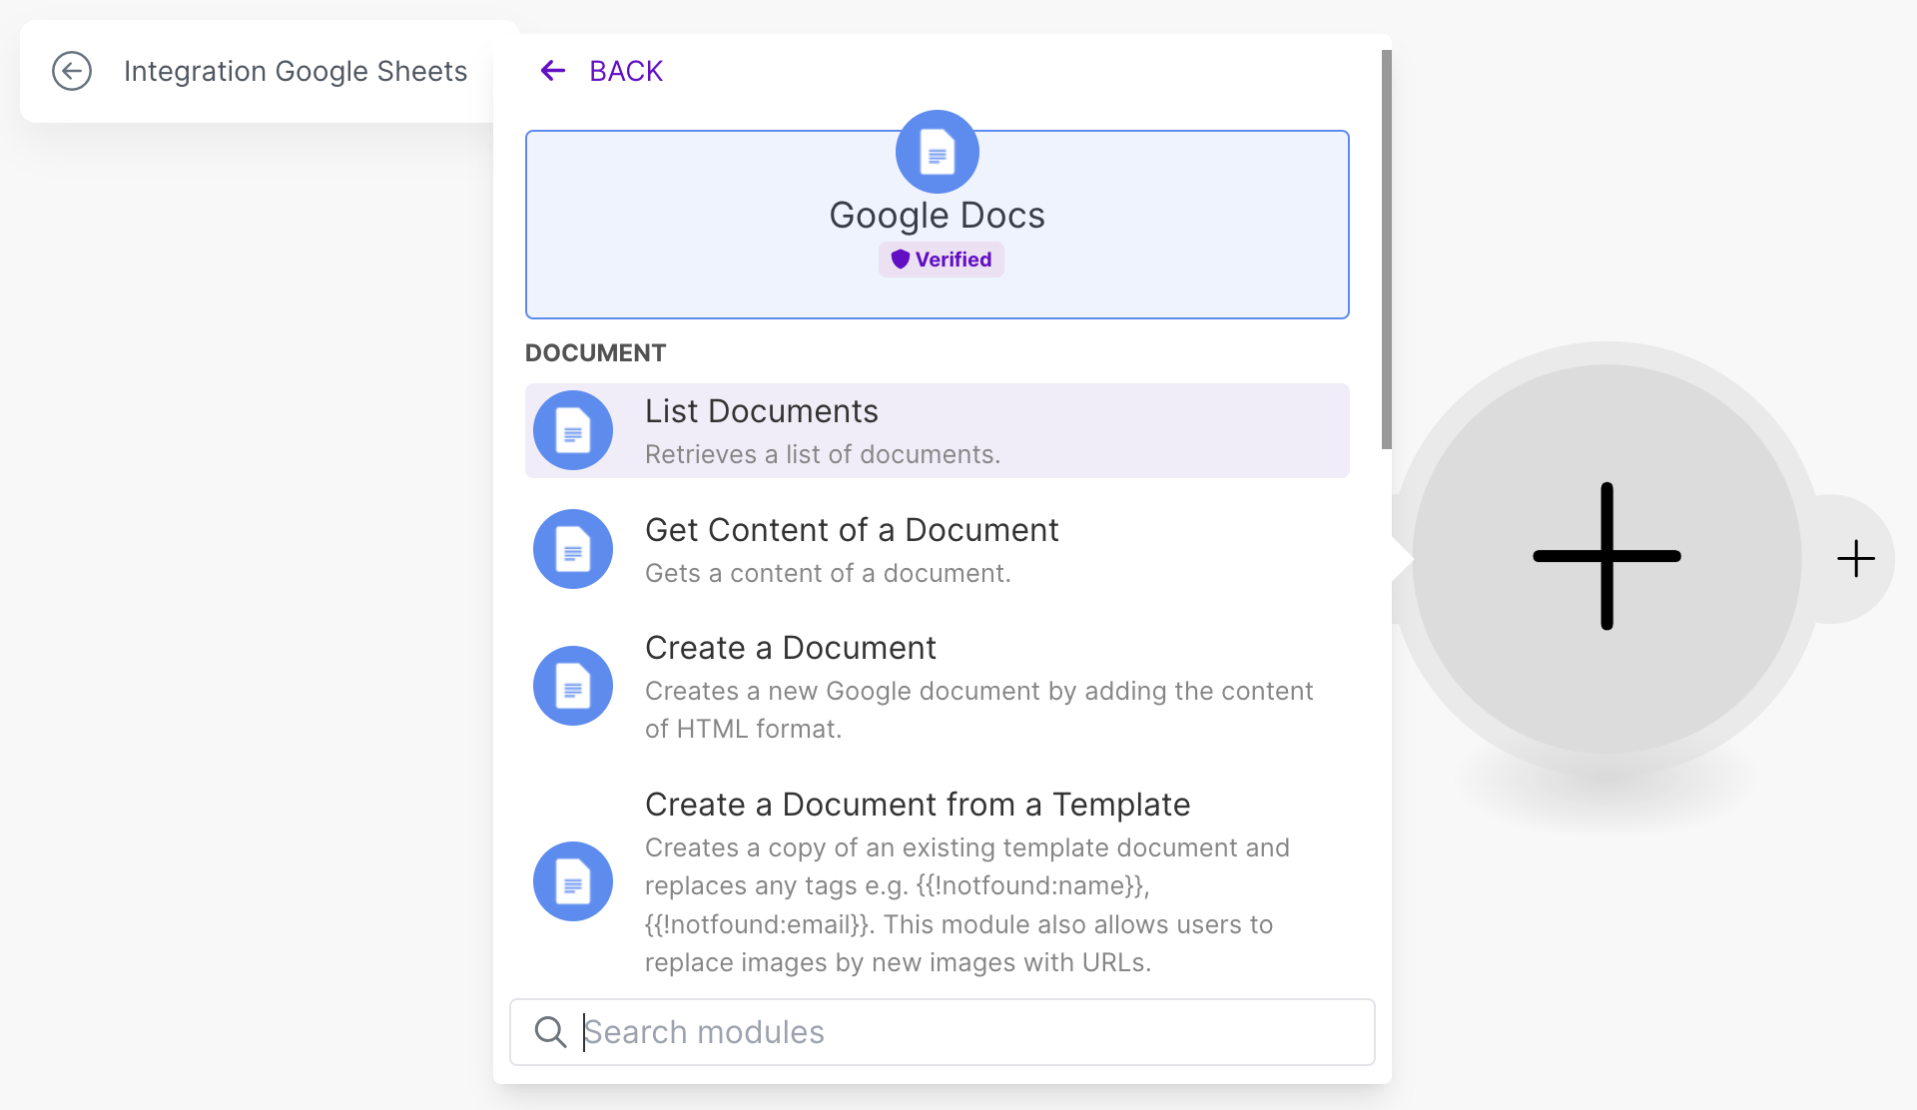Choose Get Content of a Document module
This screenshot has height=1110, width=1917.
coord(852,530)
